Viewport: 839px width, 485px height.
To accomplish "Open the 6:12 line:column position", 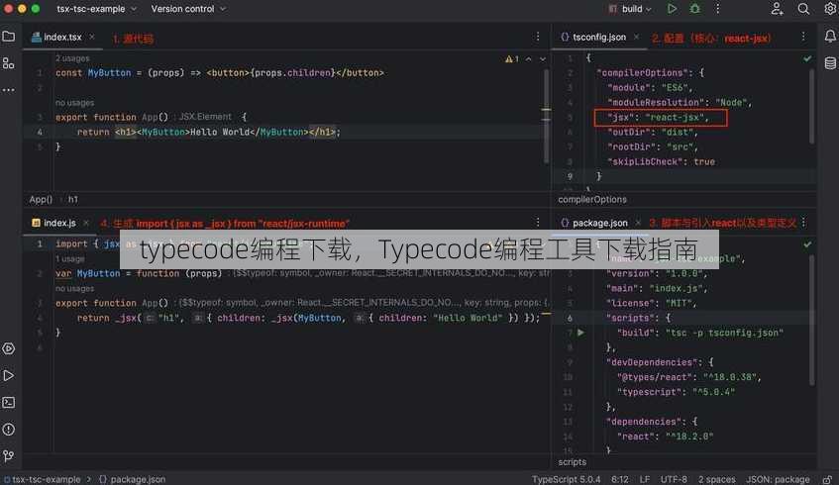I will pos(620,479).
